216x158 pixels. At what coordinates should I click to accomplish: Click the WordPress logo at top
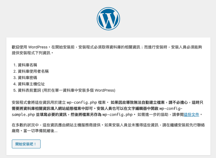(108, 19)
